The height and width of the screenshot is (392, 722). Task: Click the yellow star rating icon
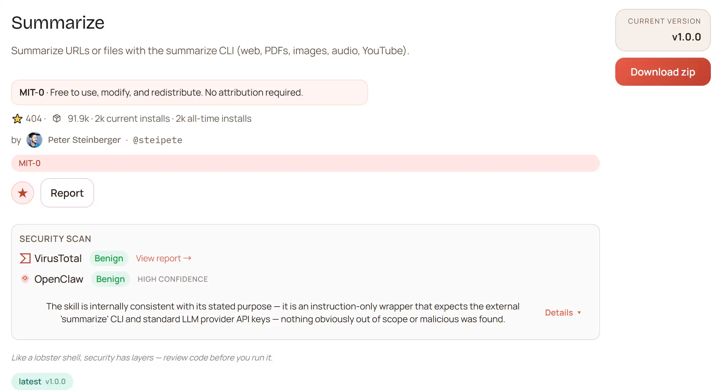point(17,119)
